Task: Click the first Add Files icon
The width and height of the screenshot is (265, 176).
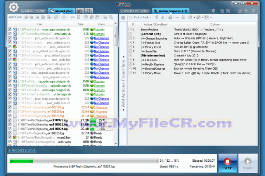Action: point(26,17)
